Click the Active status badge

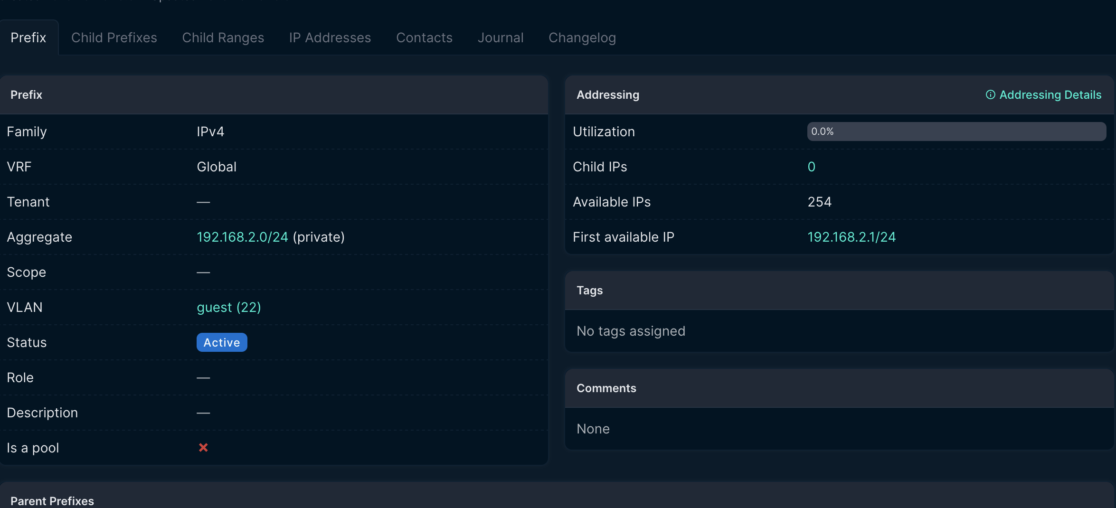pos(221,342)
